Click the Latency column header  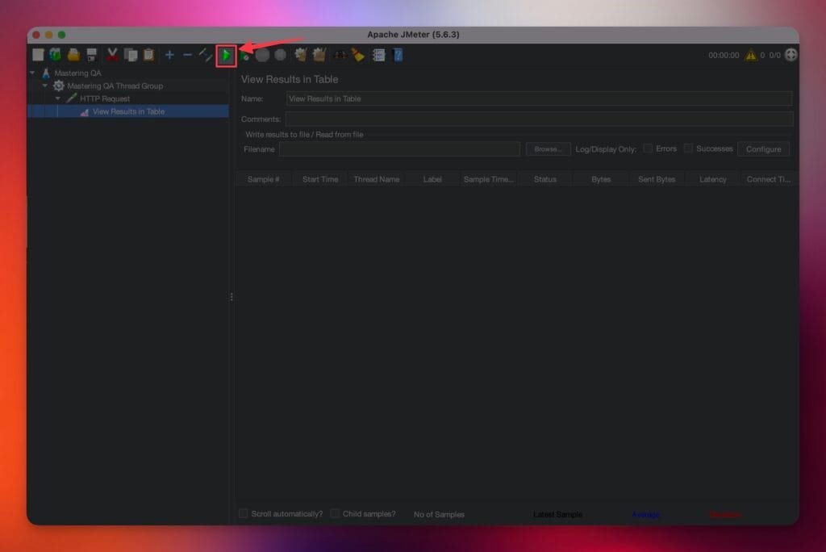(x=713, y=179)
